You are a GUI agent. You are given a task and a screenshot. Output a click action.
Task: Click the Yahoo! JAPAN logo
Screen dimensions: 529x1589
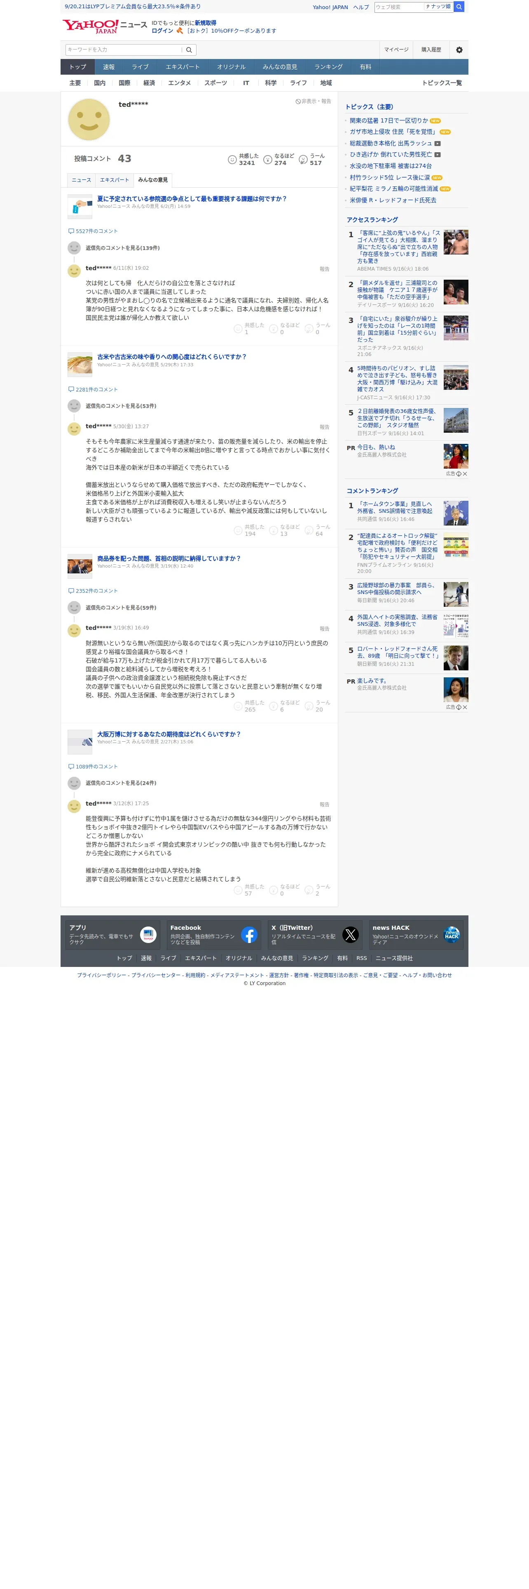coord(90,26)
